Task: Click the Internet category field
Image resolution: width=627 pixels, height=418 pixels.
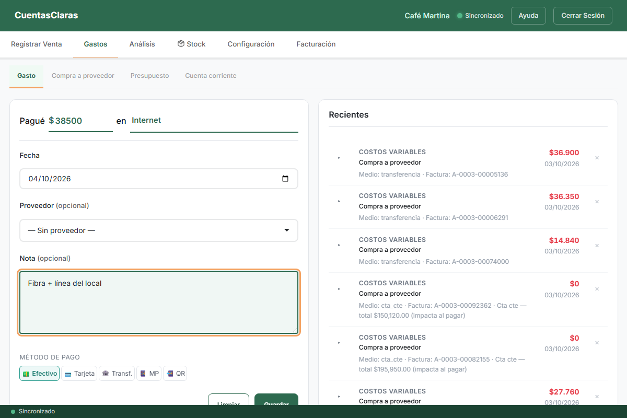Action: [x=214, y=121]
